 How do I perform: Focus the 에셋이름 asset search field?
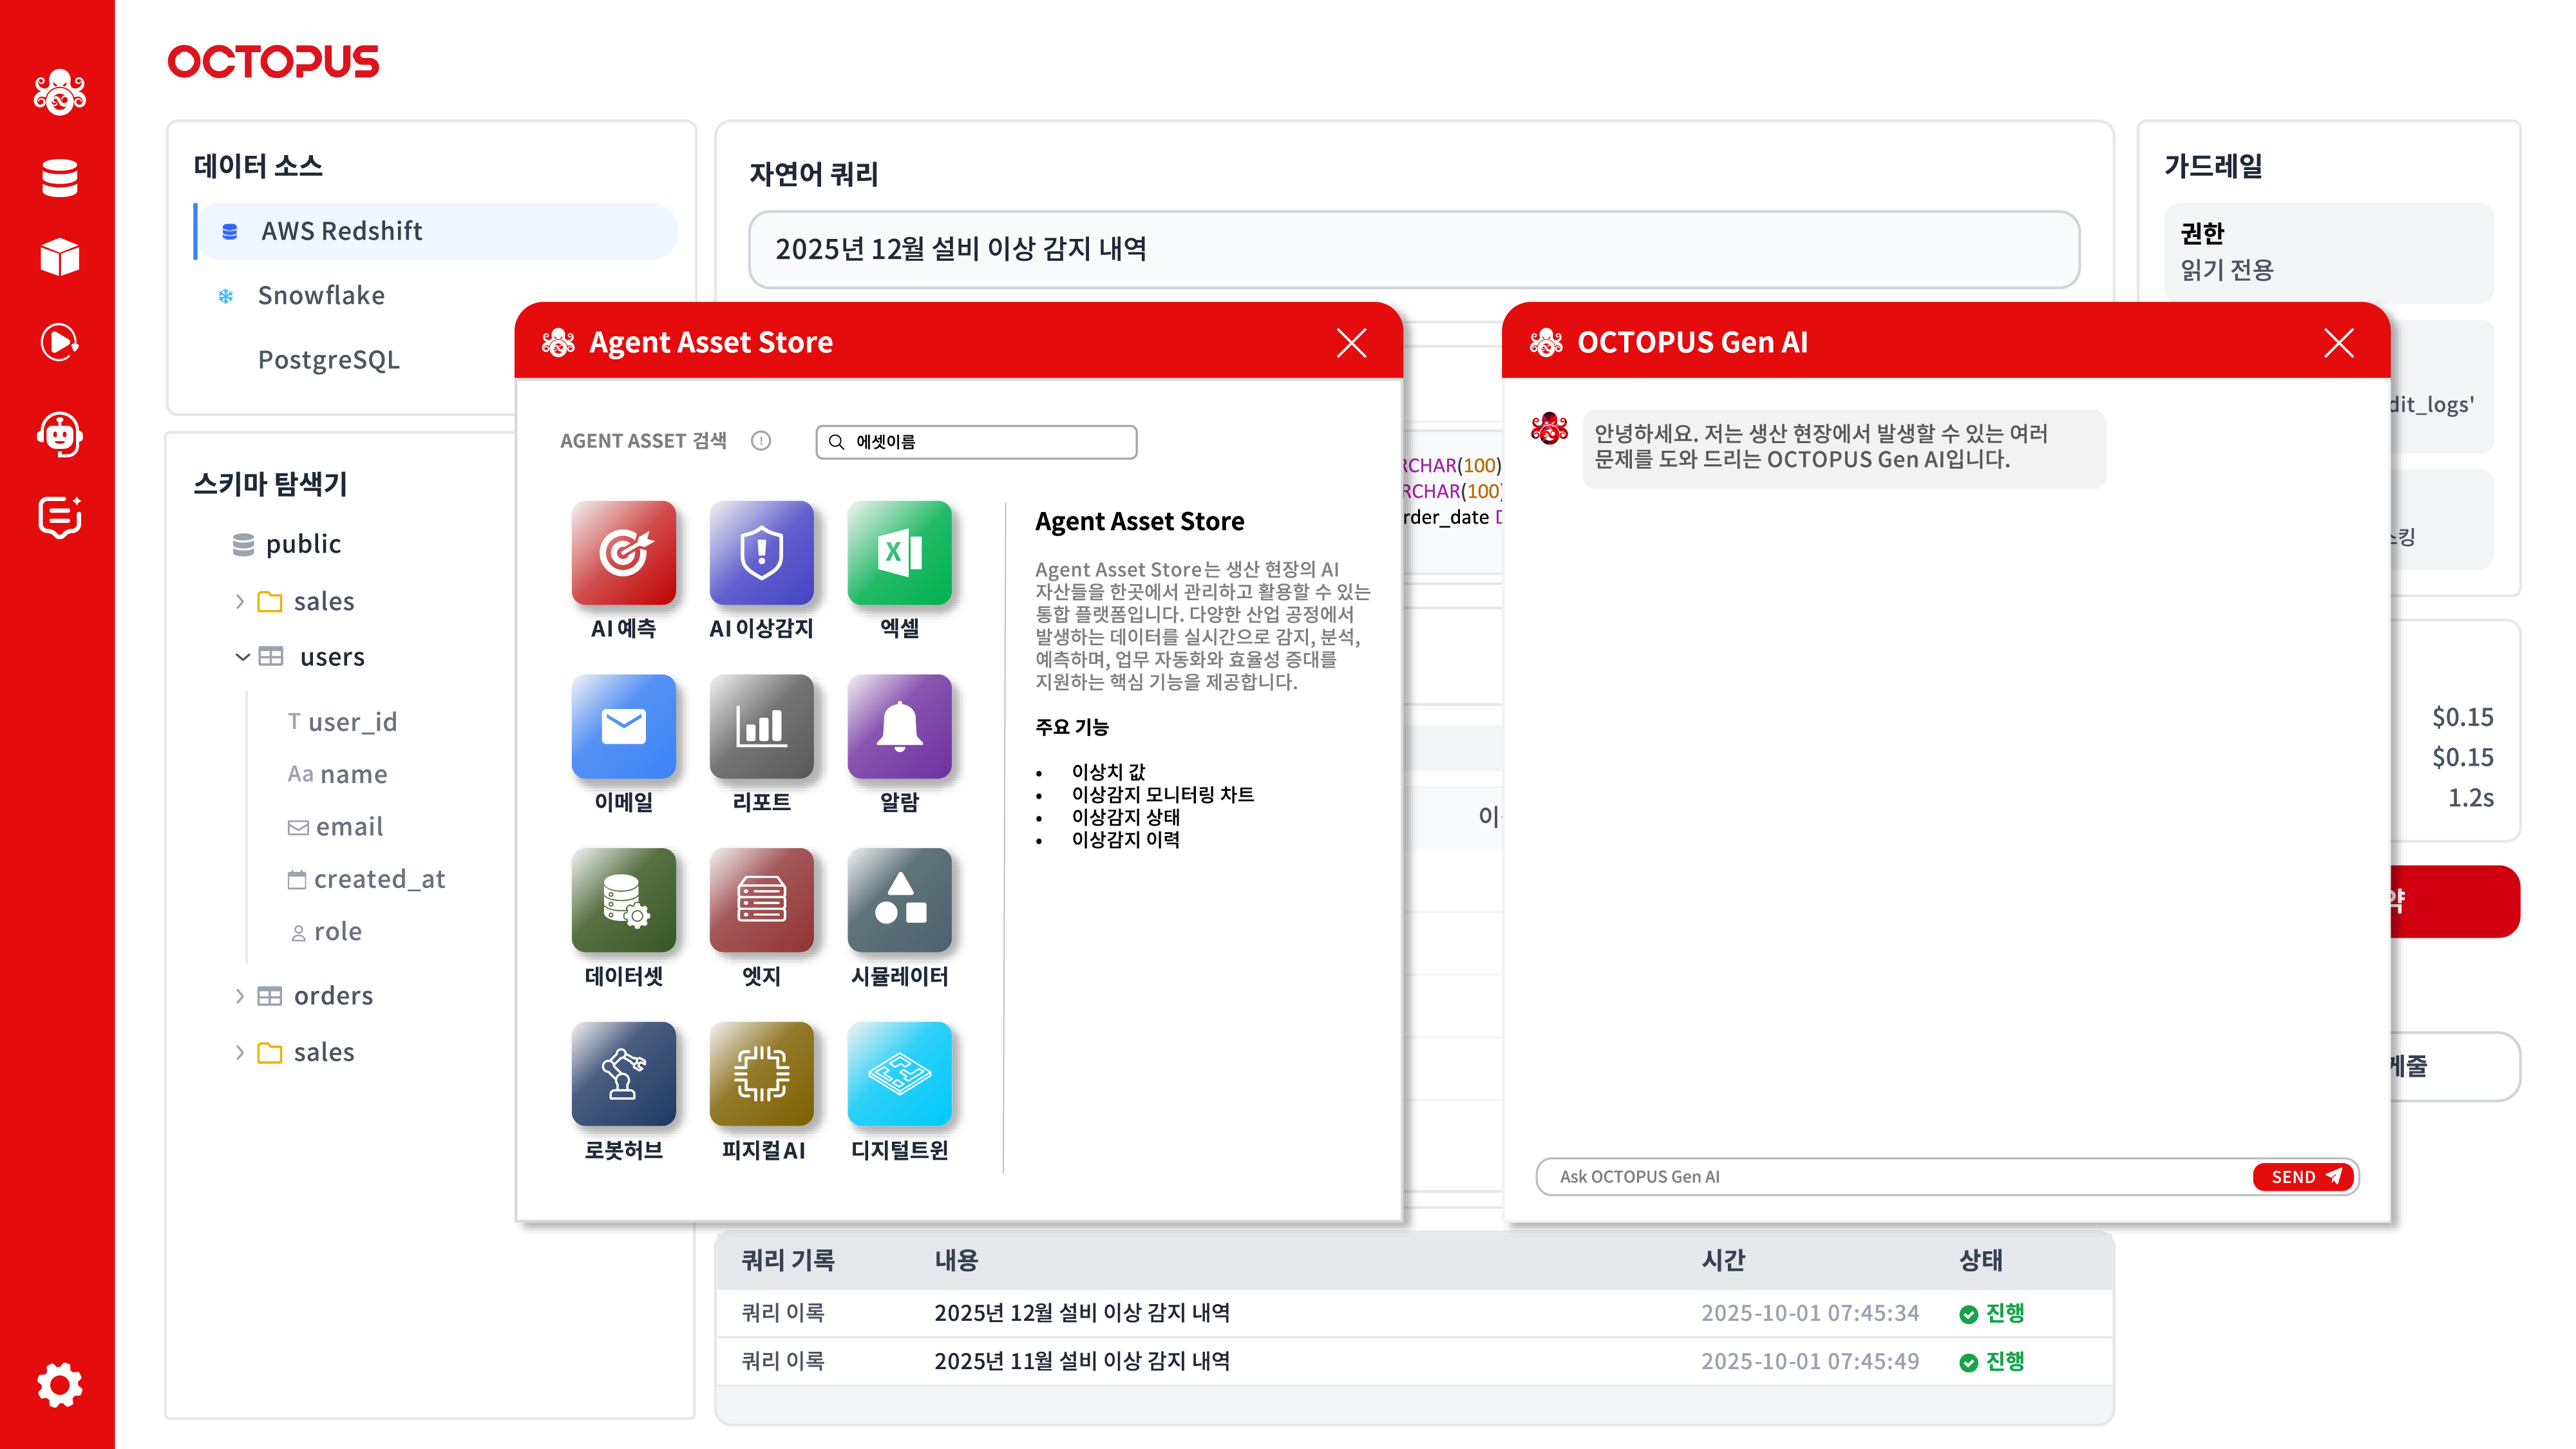976,442
